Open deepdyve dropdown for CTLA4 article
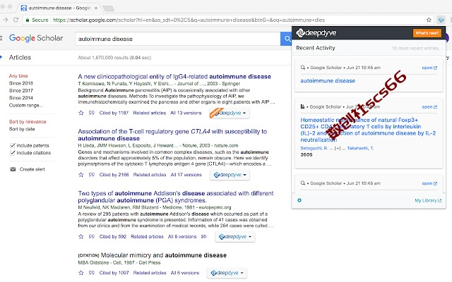 pyautogui.click(x=230, y=175)
